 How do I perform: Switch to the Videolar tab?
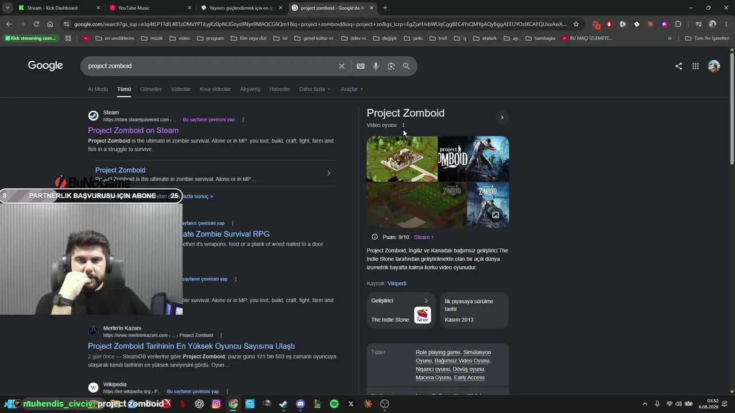[x=181, y=89]
